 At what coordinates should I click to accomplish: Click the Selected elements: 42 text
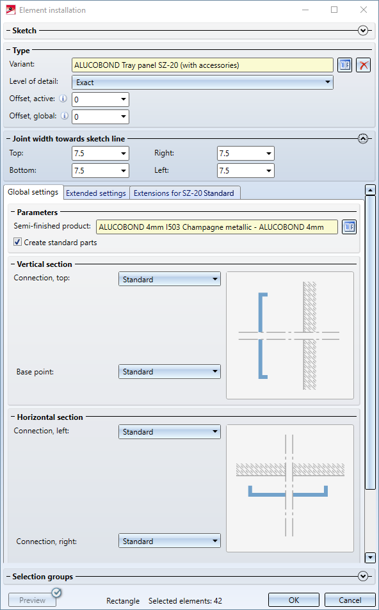point(185,601)
